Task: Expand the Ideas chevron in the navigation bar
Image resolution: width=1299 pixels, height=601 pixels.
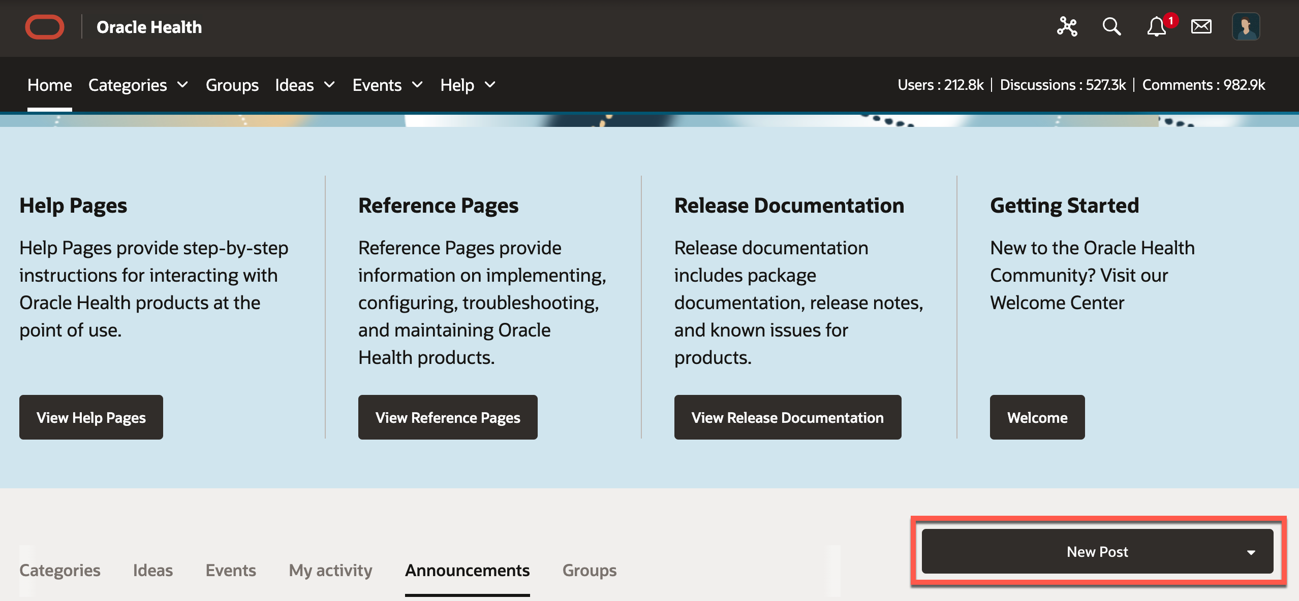Action: [329, 85]
